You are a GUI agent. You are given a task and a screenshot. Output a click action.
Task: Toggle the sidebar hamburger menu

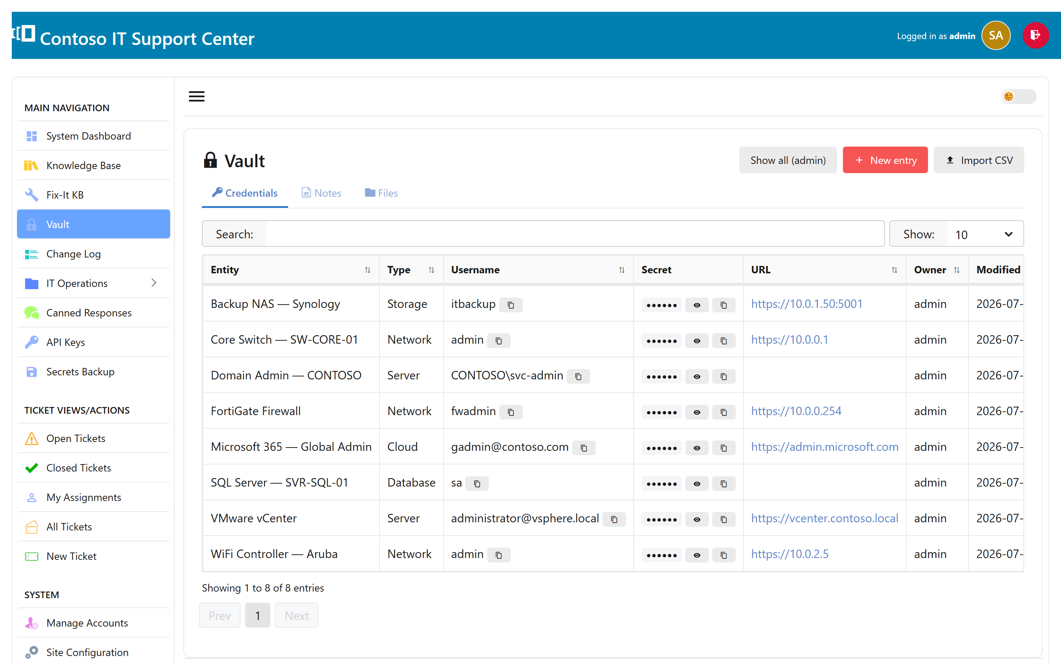[x=196, y=97]
